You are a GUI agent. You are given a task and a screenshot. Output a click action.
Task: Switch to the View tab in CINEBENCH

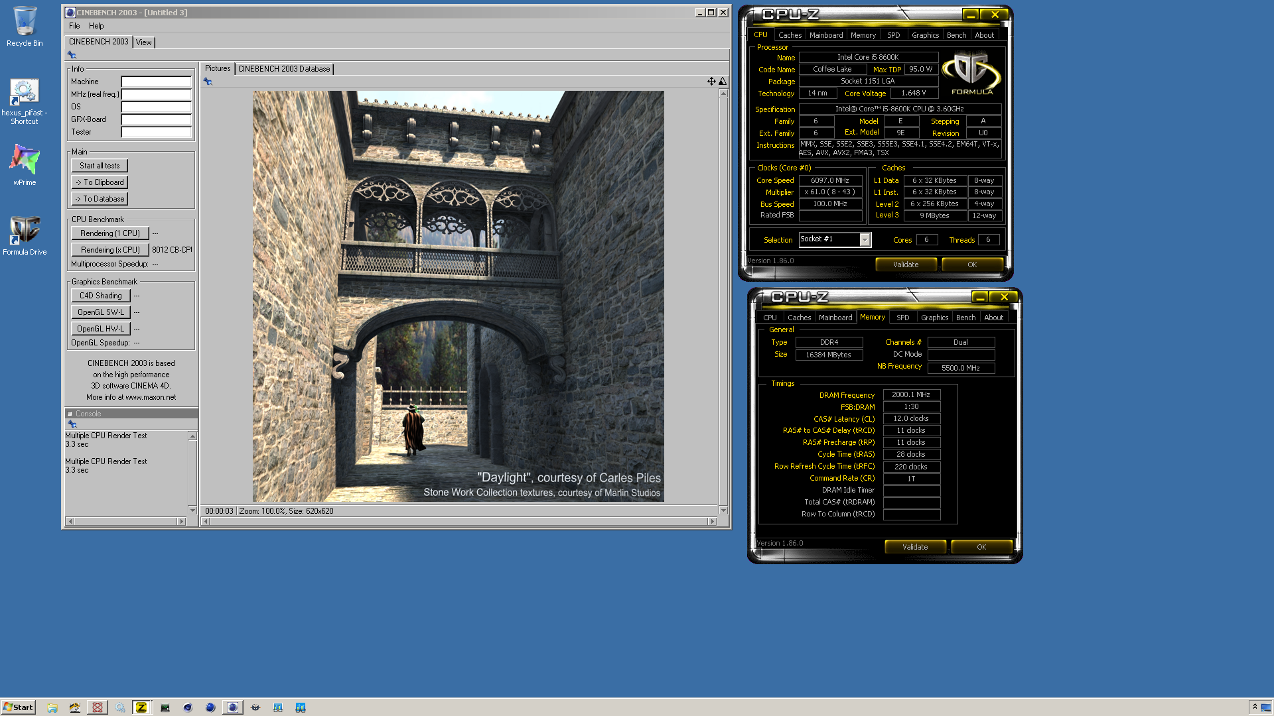point(143,42)
